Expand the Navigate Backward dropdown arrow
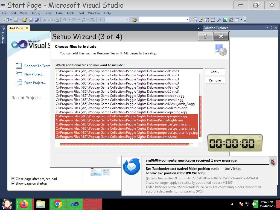Image resolution: width=280 pixels, height=210 pixels. pyautogui.click(x=88, y=20)
